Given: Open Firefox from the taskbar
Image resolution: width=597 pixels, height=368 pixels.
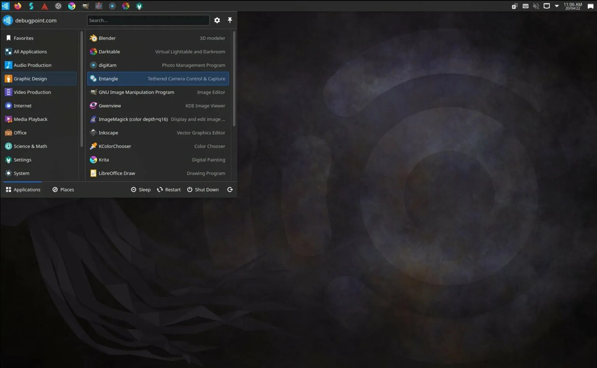Looking at the screenshot, I should point(17,6).
